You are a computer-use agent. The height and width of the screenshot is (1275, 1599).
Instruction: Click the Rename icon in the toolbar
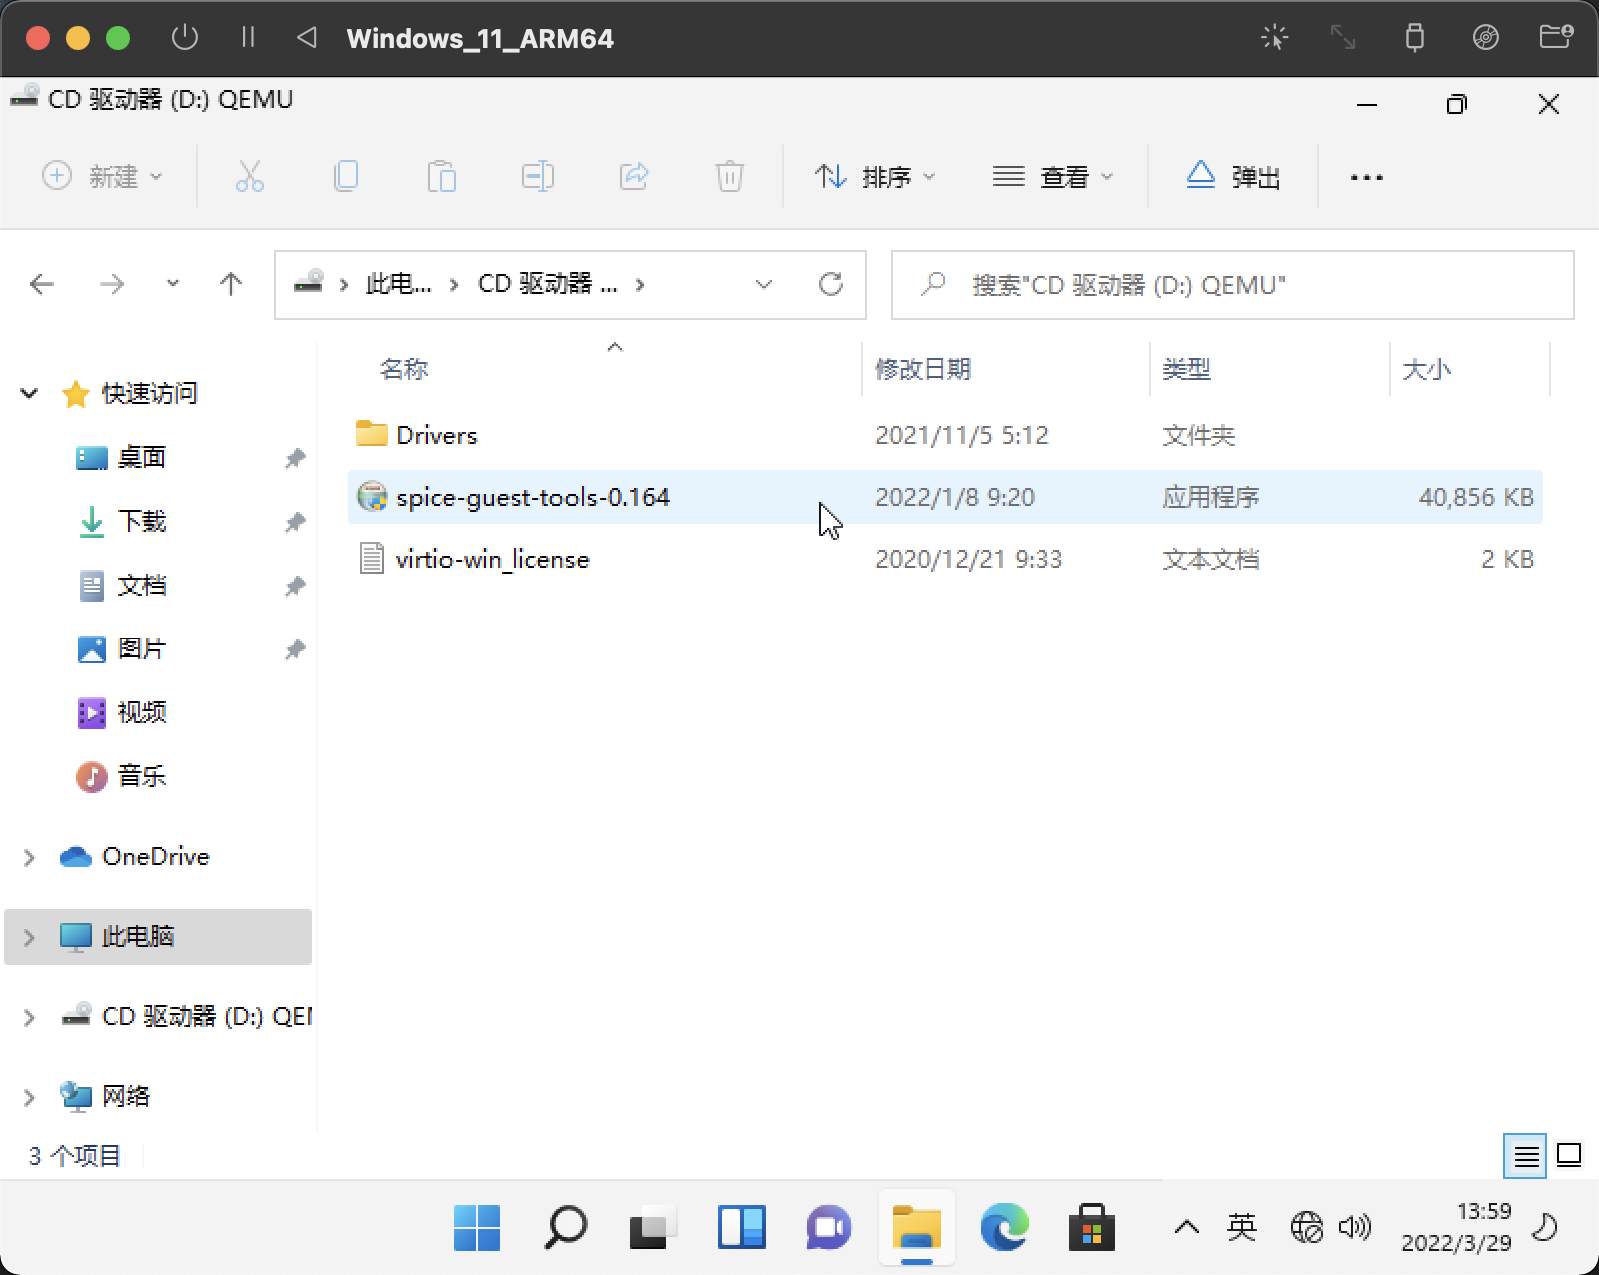pyautogui.click(x=537, y=176)
